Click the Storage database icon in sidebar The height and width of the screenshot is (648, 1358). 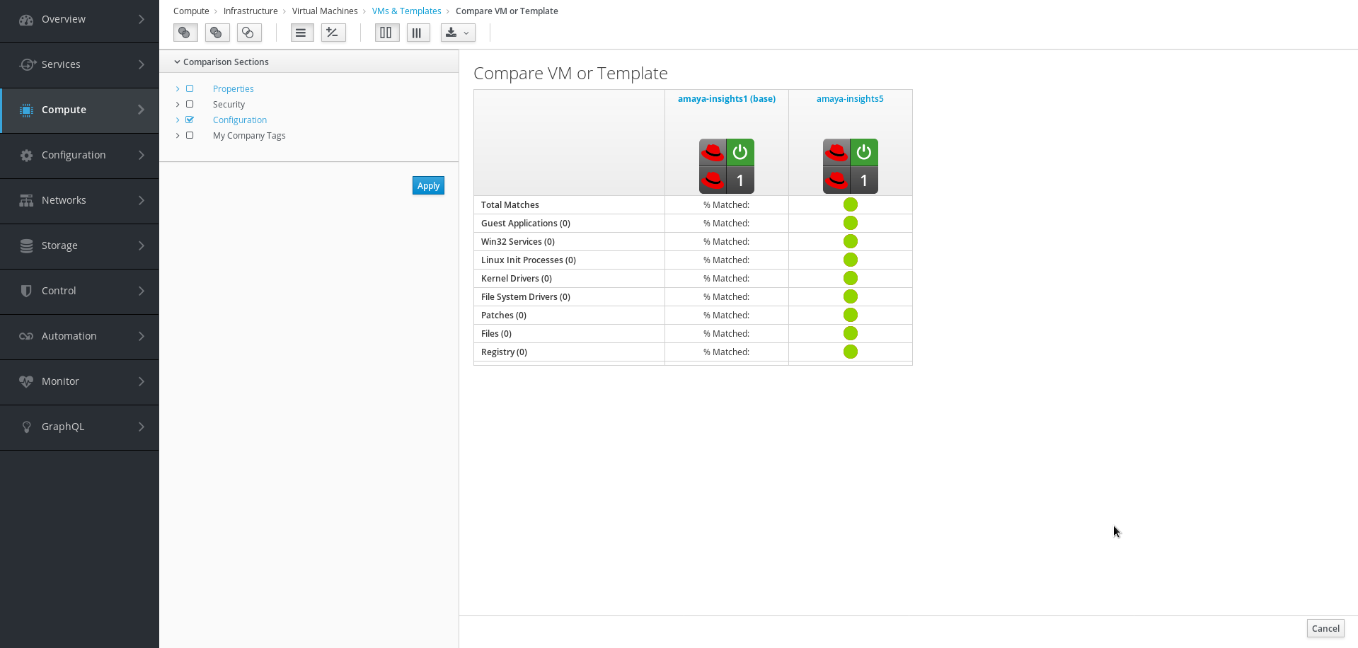point(26,245)
